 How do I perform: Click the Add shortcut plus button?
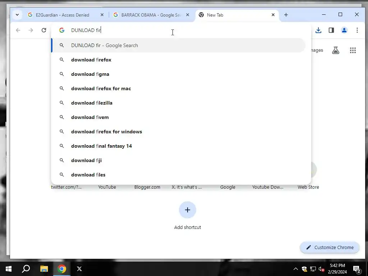188,210
